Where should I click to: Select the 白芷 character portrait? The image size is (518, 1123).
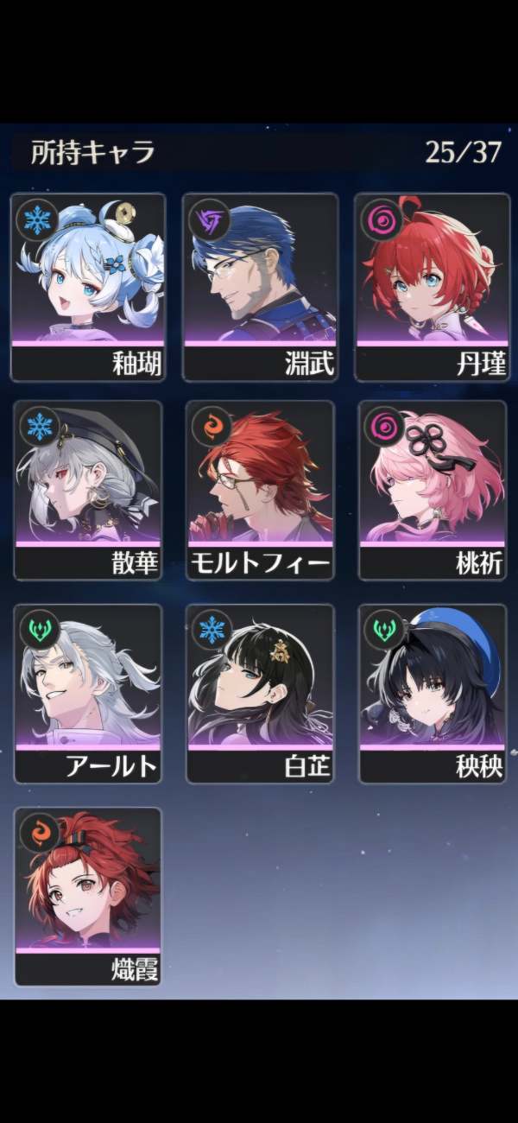[x=260, y=677]
